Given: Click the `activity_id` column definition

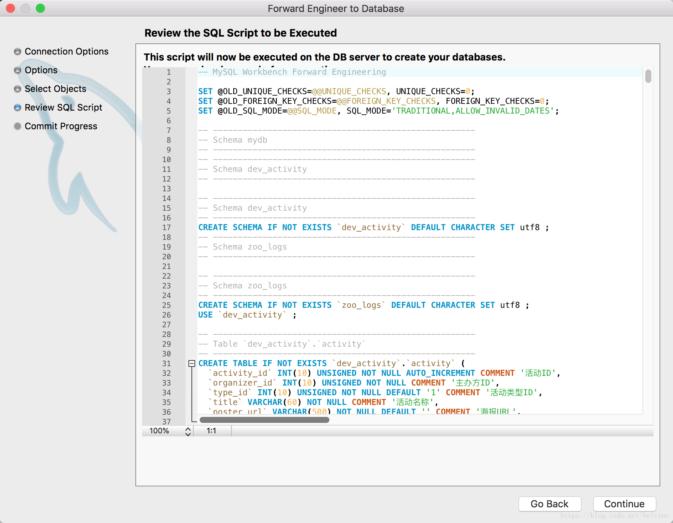Looking at the screenshot, I should click(384, 373).
